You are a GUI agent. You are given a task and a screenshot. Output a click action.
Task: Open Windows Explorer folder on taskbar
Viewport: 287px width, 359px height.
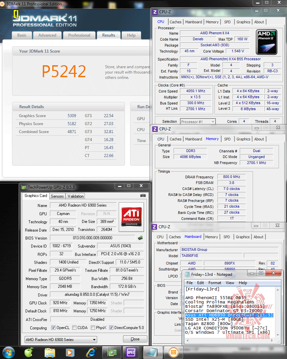(x=50, y=353)
